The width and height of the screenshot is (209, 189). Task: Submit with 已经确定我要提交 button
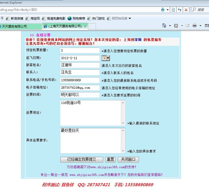(x=82, y=159)
